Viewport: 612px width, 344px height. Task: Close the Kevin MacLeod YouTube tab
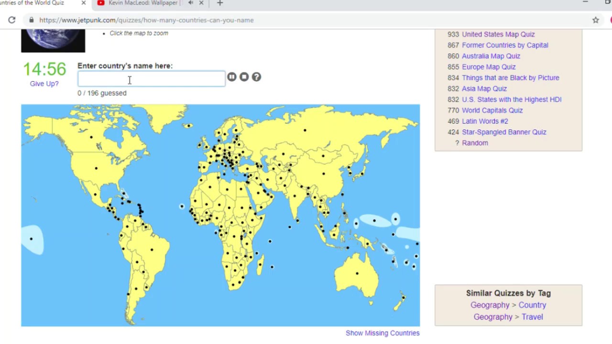click(x=201, y=3)
